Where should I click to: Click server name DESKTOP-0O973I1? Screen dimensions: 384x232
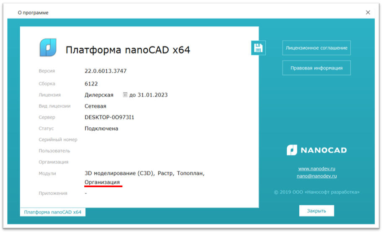(109, 117)
